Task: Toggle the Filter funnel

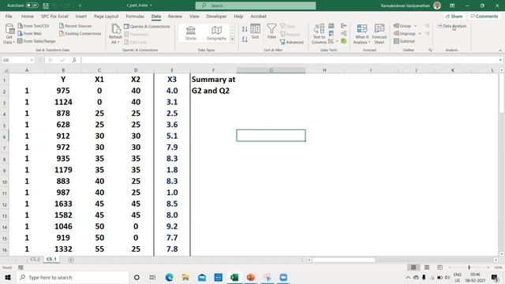Action: click(271, 32)
